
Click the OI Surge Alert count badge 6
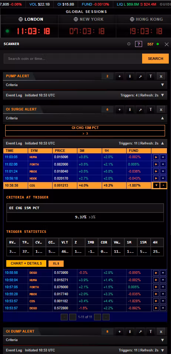(x=107, y=109)
